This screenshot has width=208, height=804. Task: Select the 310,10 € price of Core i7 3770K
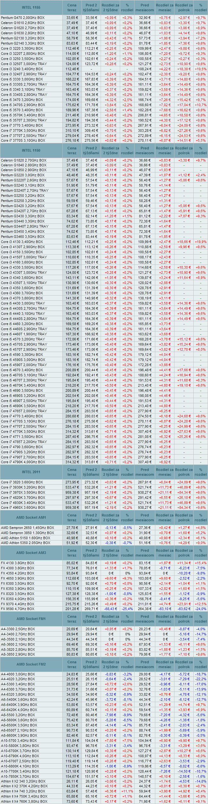[72, 130]
